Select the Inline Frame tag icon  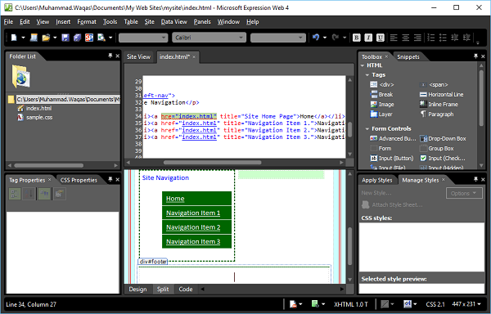tap(423, 104)
